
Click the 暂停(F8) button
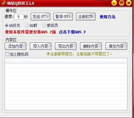tap(63, 16)
